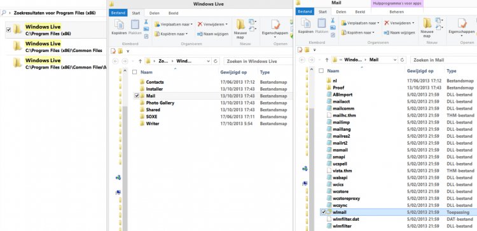Click the scissors cut icon in Windows Live ribbon
Viewport: 477px width, 231px height.
pos(146,22)
